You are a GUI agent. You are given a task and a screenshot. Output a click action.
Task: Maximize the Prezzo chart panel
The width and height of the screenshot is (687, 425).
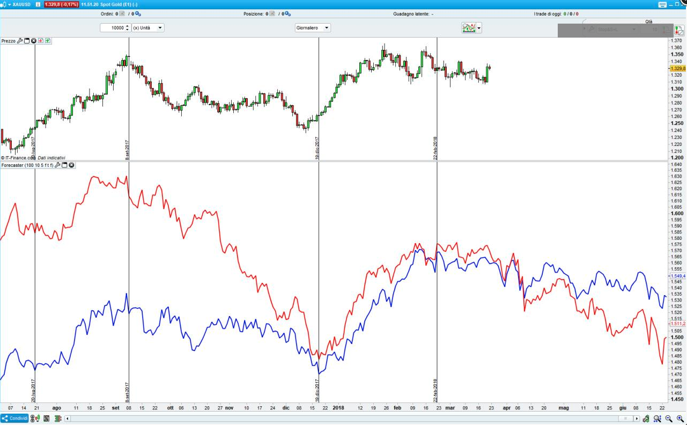[x=27, y=41]
